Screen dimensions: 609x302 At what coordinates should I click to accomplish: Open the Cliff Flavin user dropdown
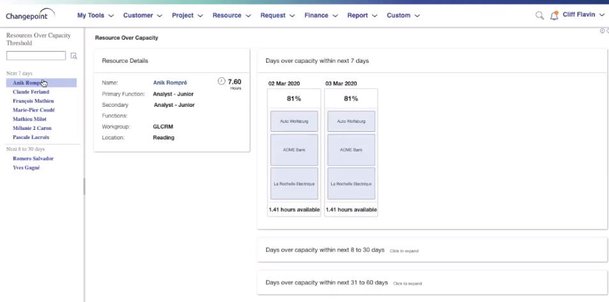click(583, 15)
